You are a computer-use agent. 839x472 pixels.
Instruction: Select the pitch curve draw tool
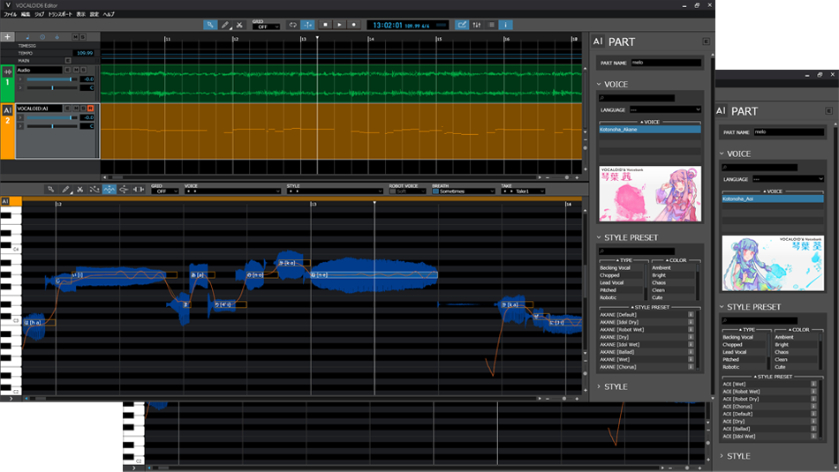[94, 189]
